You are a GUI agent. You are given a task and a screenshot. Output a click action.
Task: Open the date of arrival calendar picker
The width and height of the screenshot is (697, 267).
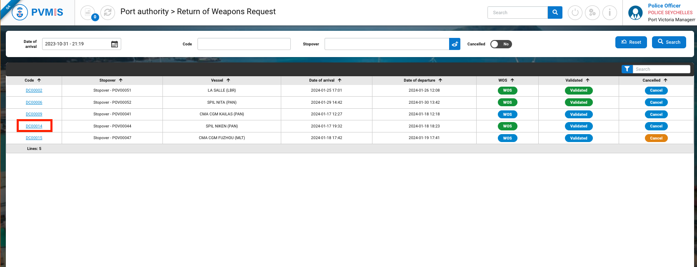tap(115, 44)
